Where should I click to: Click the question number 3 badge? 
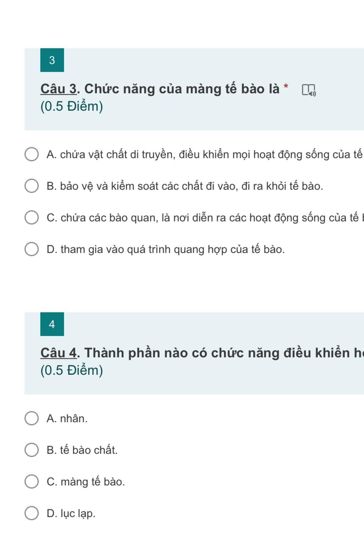coord(52,60)
